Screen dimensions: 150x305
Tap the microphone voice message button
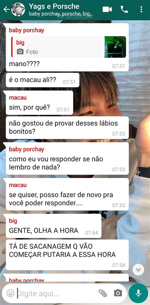click(x=138, y=293)
